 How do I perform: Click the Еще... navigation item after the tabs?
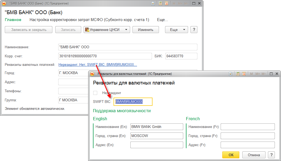coord(162,20)
